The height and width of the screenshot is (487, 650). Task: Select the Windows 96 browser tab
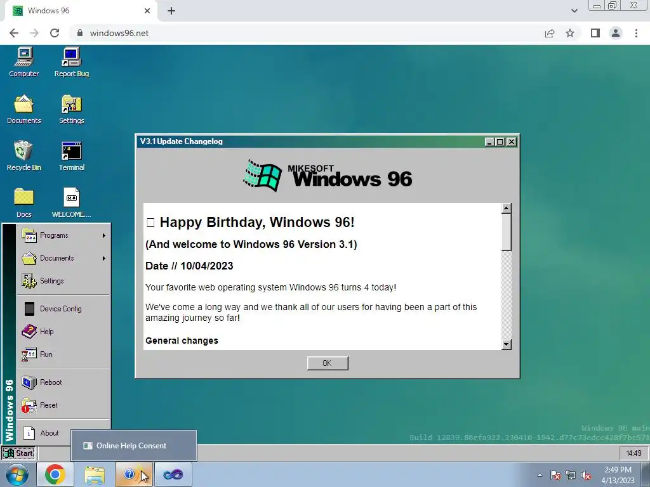point(81,11)
